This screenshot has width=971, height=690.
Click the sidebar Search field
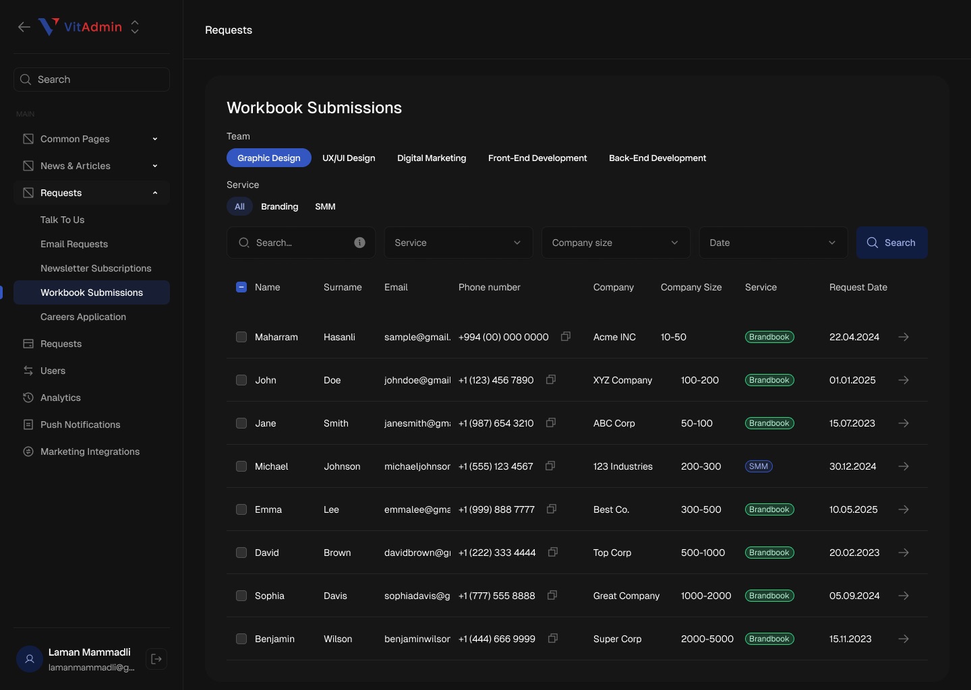(92, 80)
